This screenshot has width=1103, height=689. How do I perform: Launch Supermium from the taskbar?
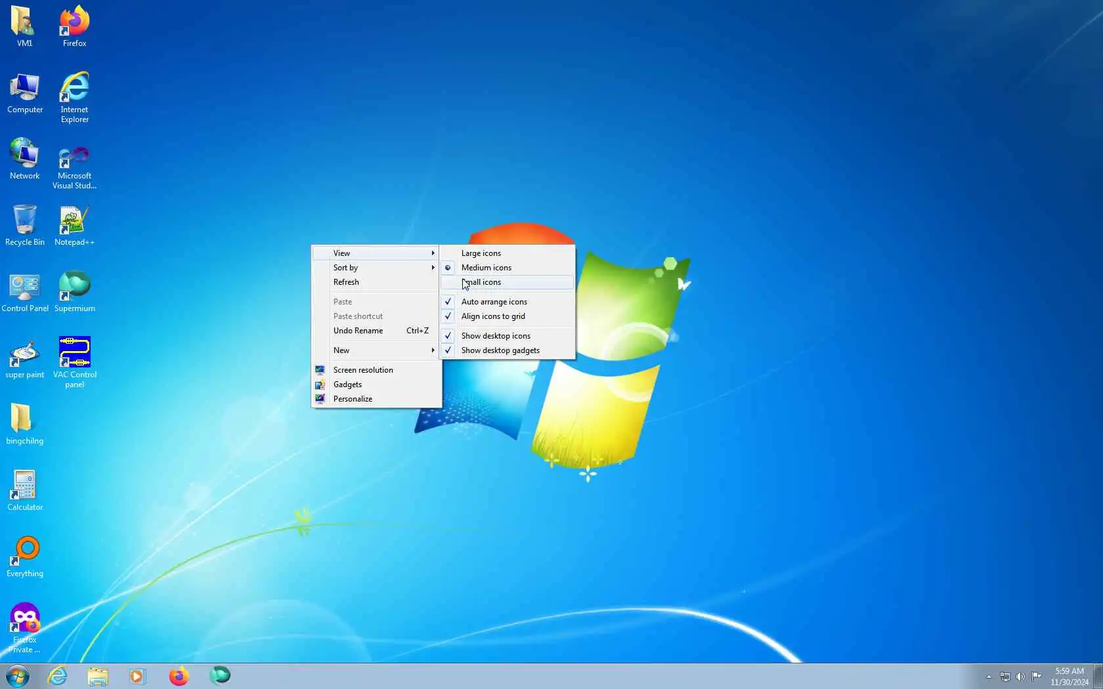coord(220,676)
